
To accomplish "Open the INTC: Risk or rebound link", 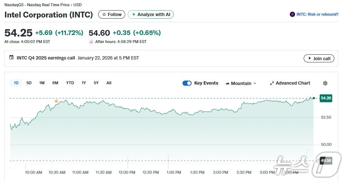I will pos(317,15).
